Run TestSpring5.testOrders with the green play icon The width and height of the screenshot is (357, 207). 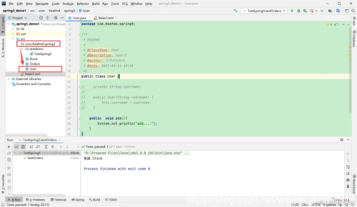[x=292, y=11]
